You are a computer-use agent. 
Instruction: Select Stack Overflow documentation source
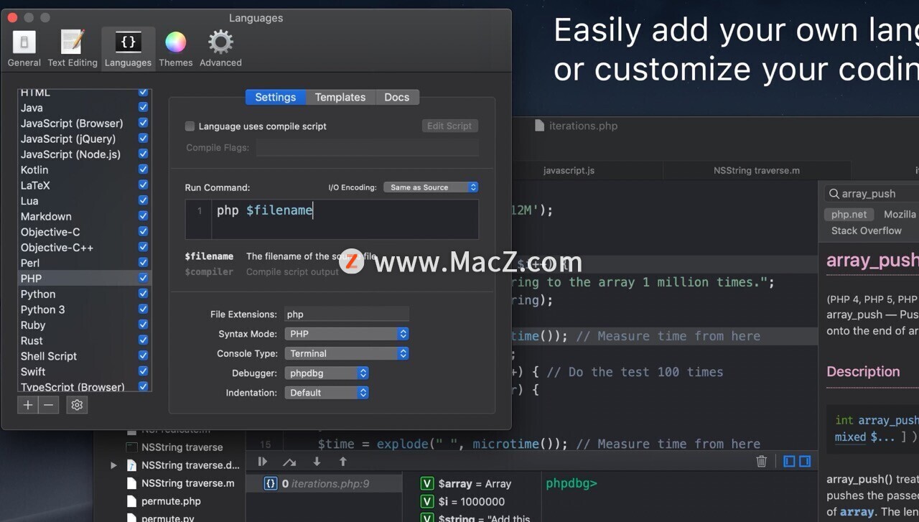click(866, 230)
